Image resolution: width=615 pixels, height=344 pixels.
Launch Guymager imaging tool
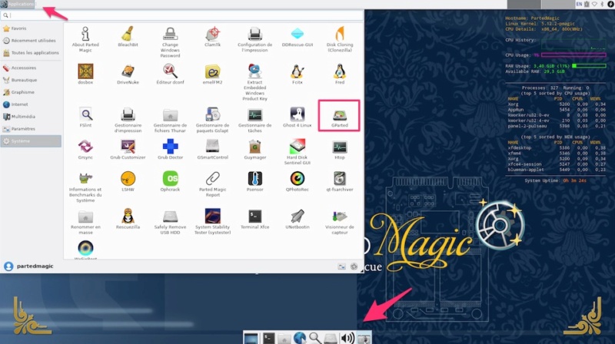(x=255, y=149)
